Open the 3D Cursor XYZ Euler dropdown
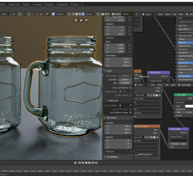 tap(118, 152)
